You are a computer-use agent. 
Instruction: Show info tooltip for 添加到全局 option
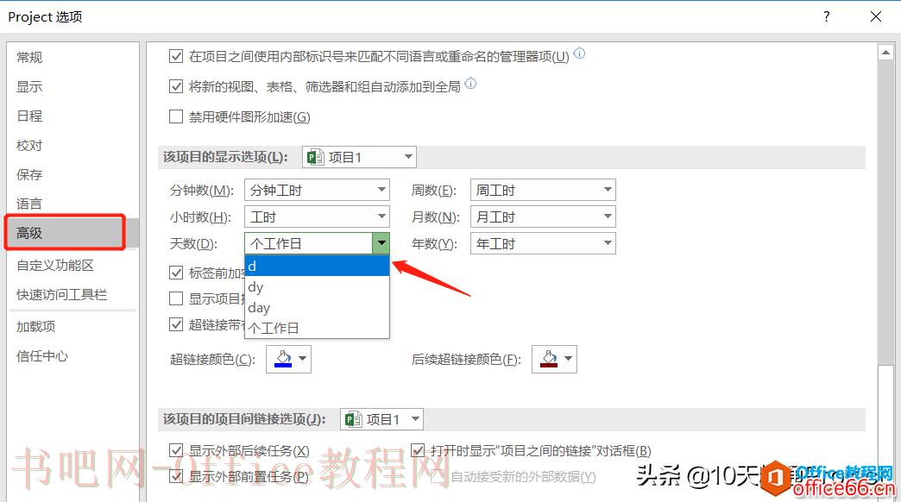tap(470, 84)
